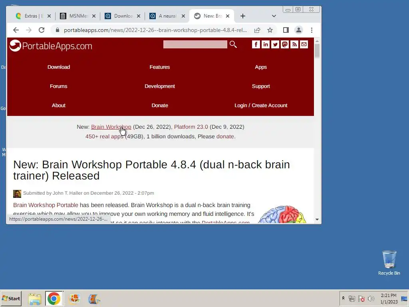Open the Features menu item
The width and height of the screenshot is (409, 307).
pyautogui.click(x=160, y=67)
